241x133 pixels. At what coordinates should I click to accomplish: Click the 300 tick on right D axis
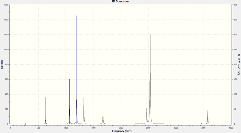click(x=235, y=35)
